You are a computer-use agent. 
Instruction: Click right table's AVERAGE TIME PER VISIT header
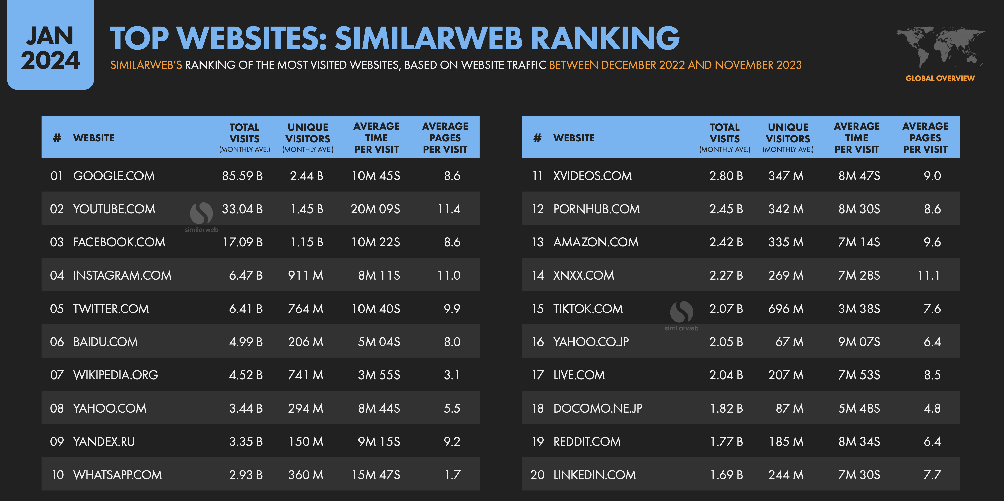pos(856,138)
